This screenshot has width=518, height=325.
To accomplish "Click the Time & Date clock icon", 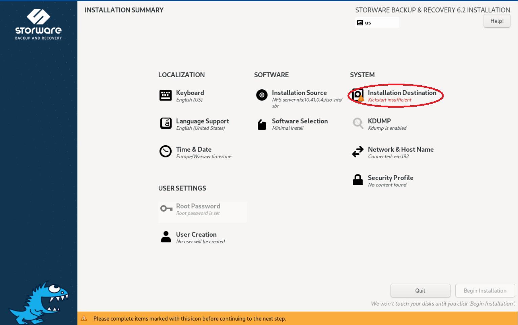I will [x=165, y=152].
